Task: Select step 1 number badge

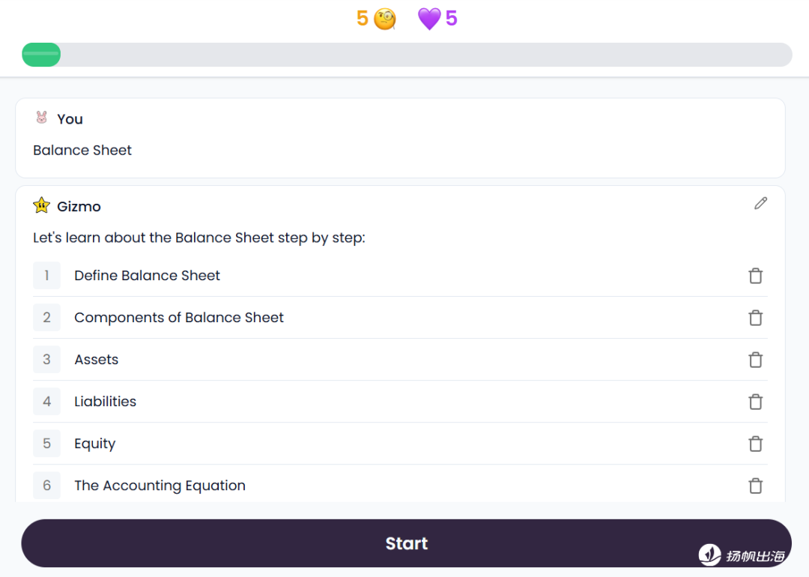Action: pos(46,276)
